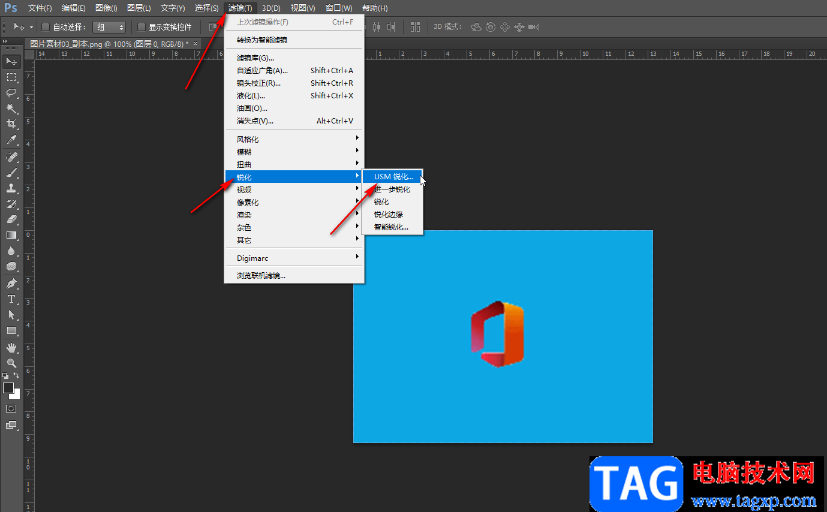Viewport: 827px width, 512px height.
Task: Expand the 风格化 submenu
Action: coord(294,139)
